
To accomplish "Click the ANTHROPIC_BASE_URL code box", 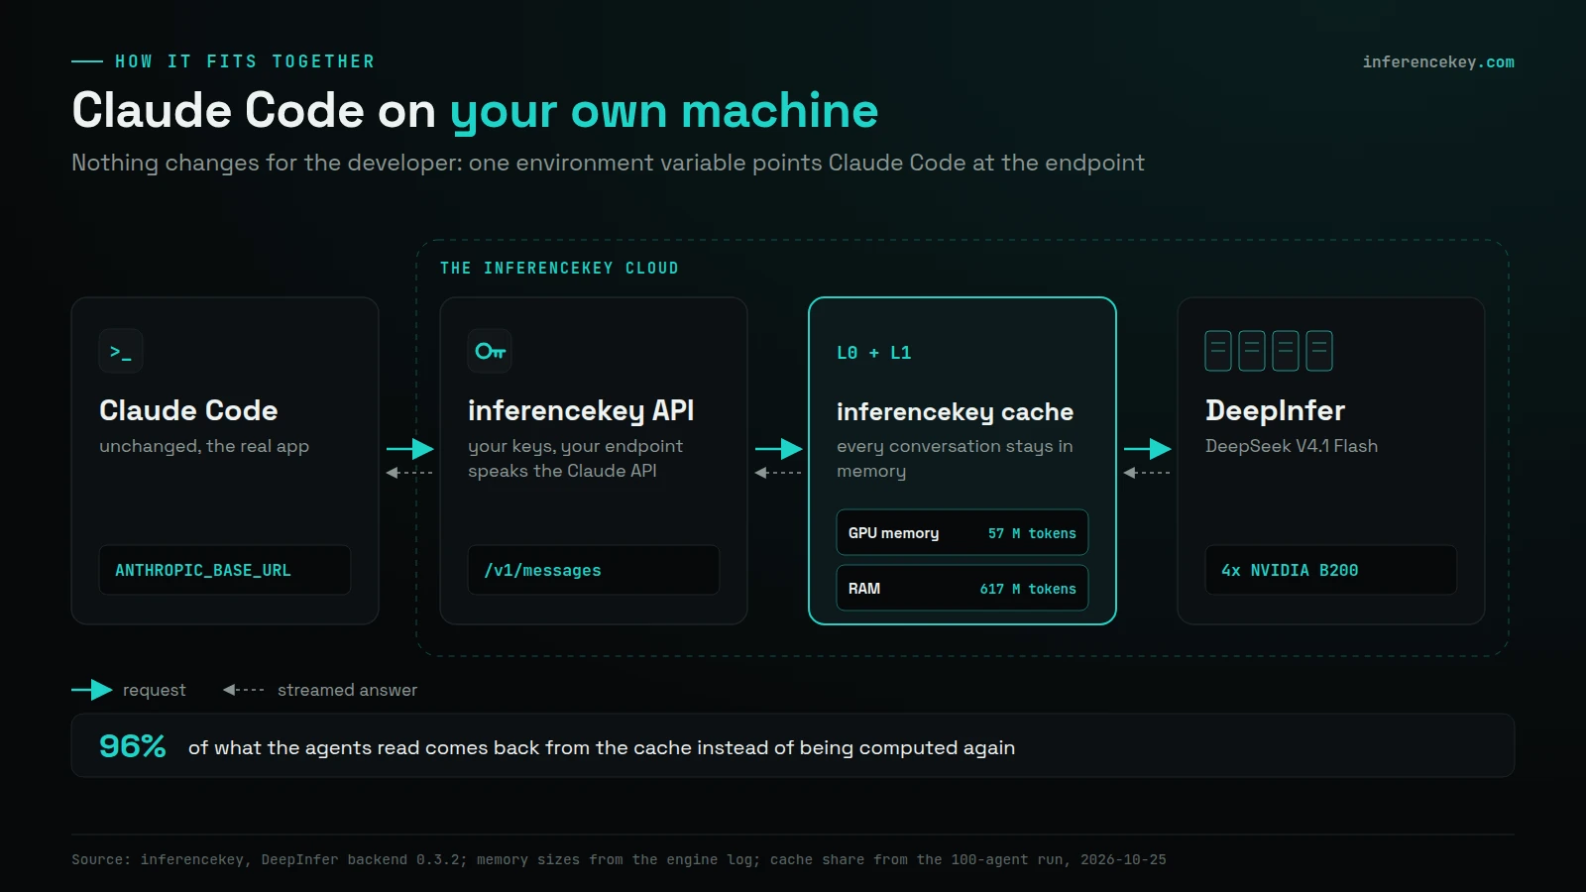I will tap(225, 570).
